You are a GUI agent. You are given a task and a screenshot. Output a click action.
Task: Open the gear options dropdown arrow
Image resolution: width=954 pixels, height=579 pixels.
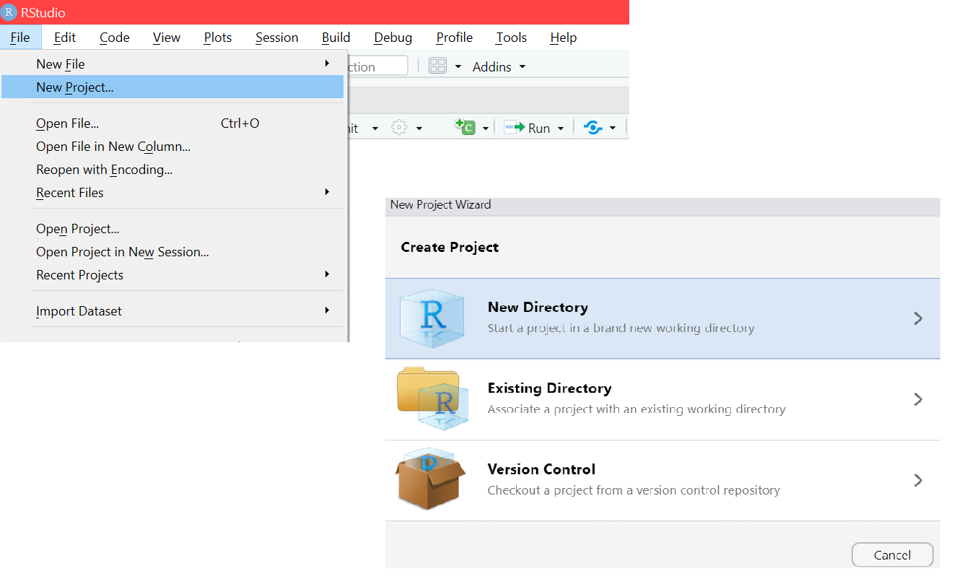click(419, 129)
